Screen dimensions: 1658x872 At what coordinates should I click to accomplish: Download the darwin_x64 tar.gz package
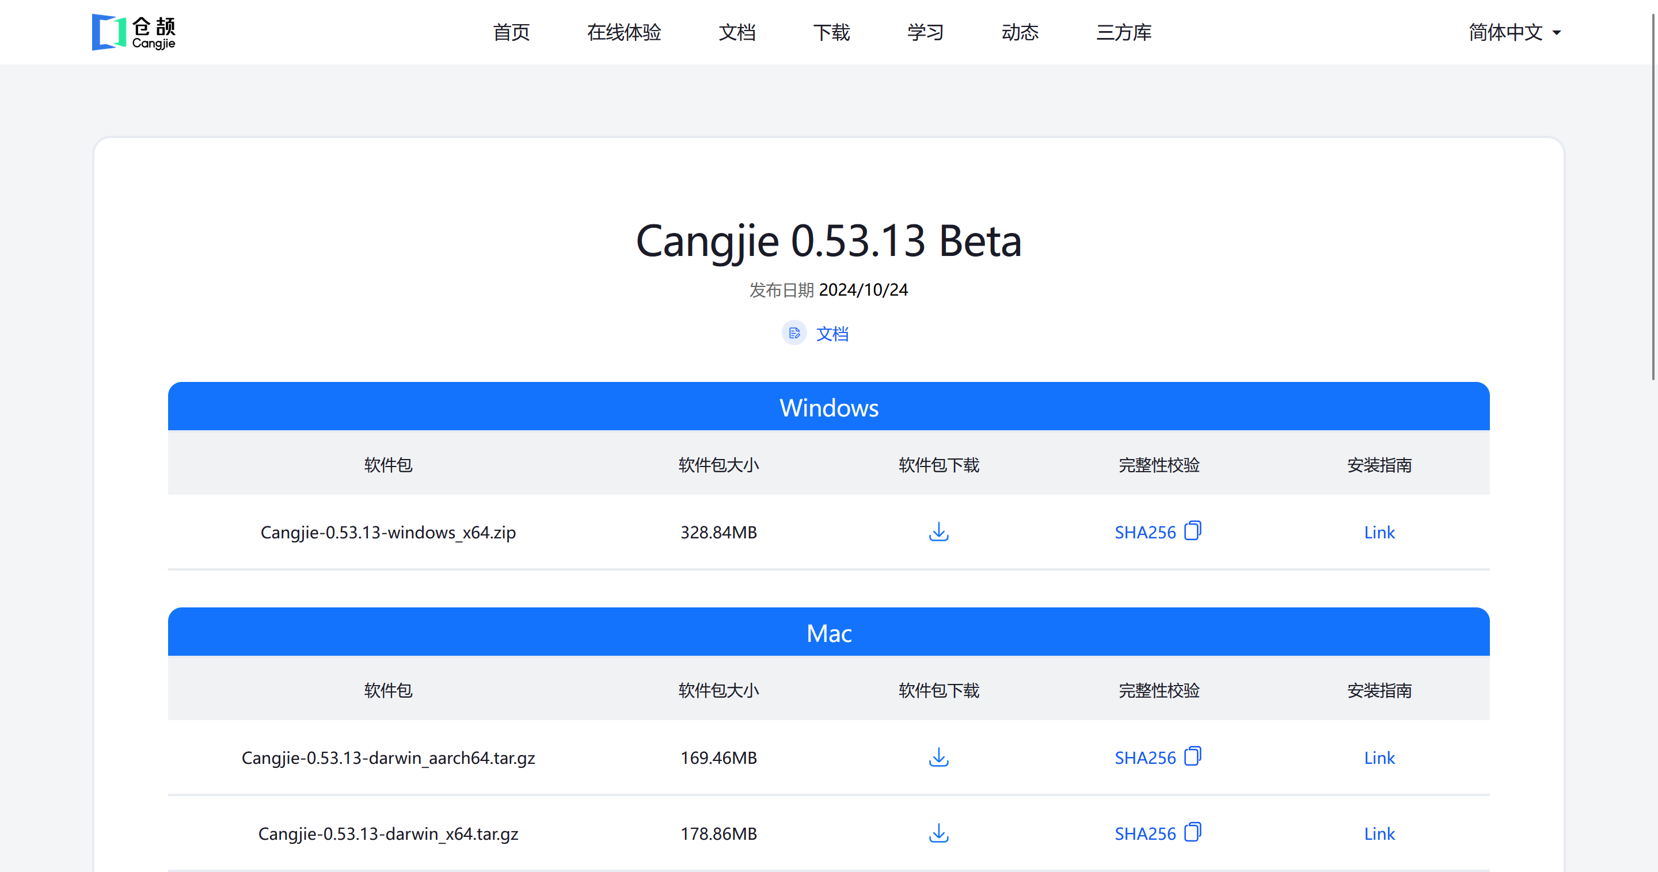[x=938, y=833]
